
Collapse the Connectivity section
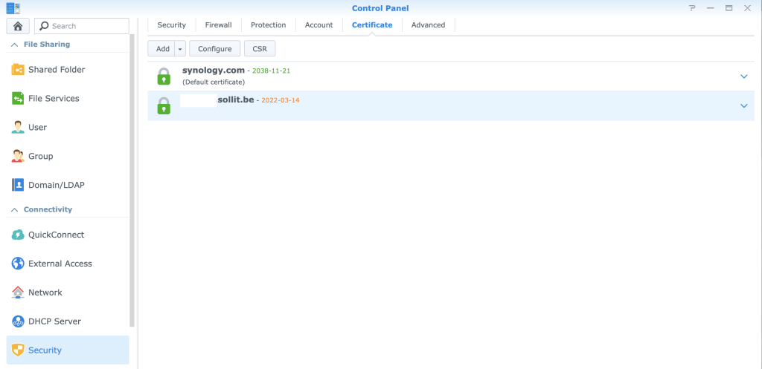coord(14,210)
